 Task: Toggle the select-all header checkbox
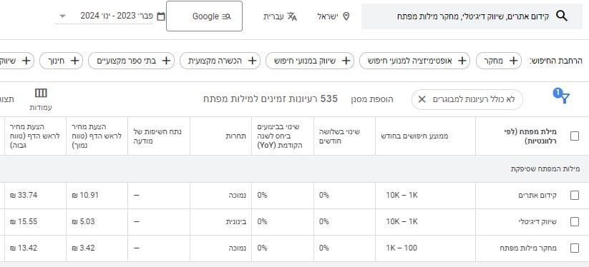tap(575, 136)
